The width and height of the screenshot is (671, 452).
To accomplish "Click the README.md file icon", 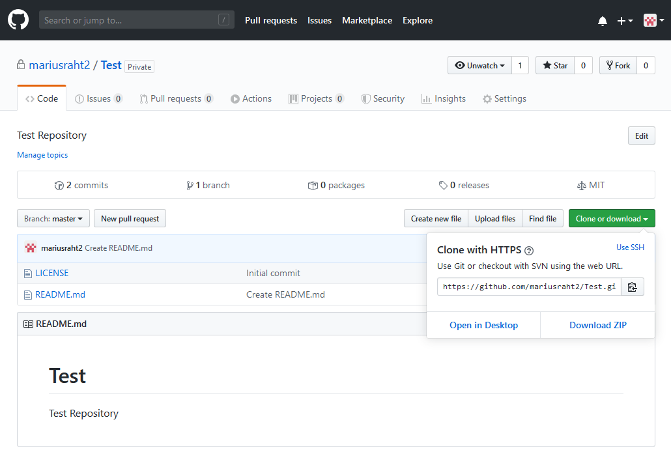I will point(28,295).
